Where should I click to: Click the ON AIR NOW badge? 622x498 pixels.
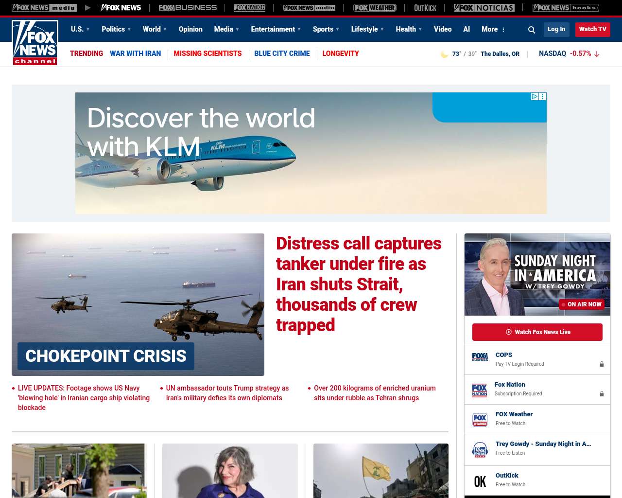pos(582,304)
